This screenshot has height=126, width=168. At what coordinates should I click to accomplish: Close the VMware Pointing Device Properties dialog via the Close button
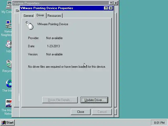81,112
